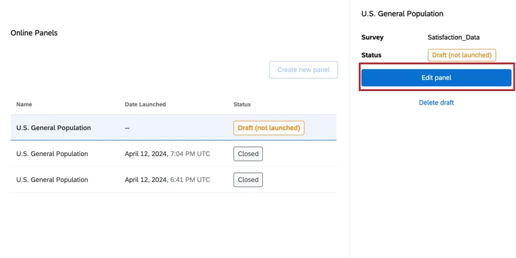The image size is (516, 258).
Task: Click the Closed badge for the 7:04 PM panel
Action: pos(248,154)
